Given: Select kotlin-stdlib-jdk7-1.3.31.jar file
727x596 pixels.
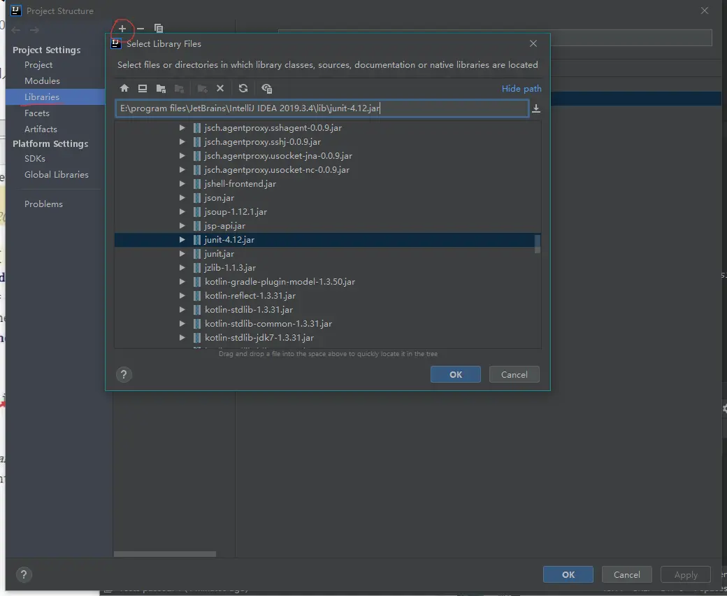Looking at the screenshot, I should [x=259, y=338].
